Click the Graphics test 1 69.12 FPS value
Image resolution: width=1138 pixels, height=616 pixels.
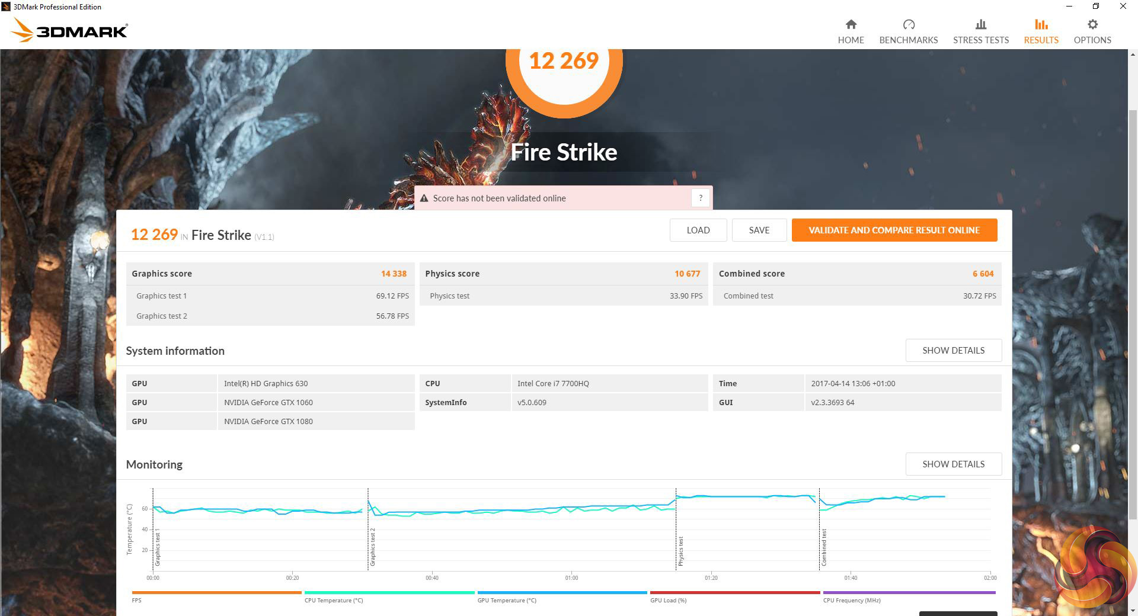coord(392,296)
